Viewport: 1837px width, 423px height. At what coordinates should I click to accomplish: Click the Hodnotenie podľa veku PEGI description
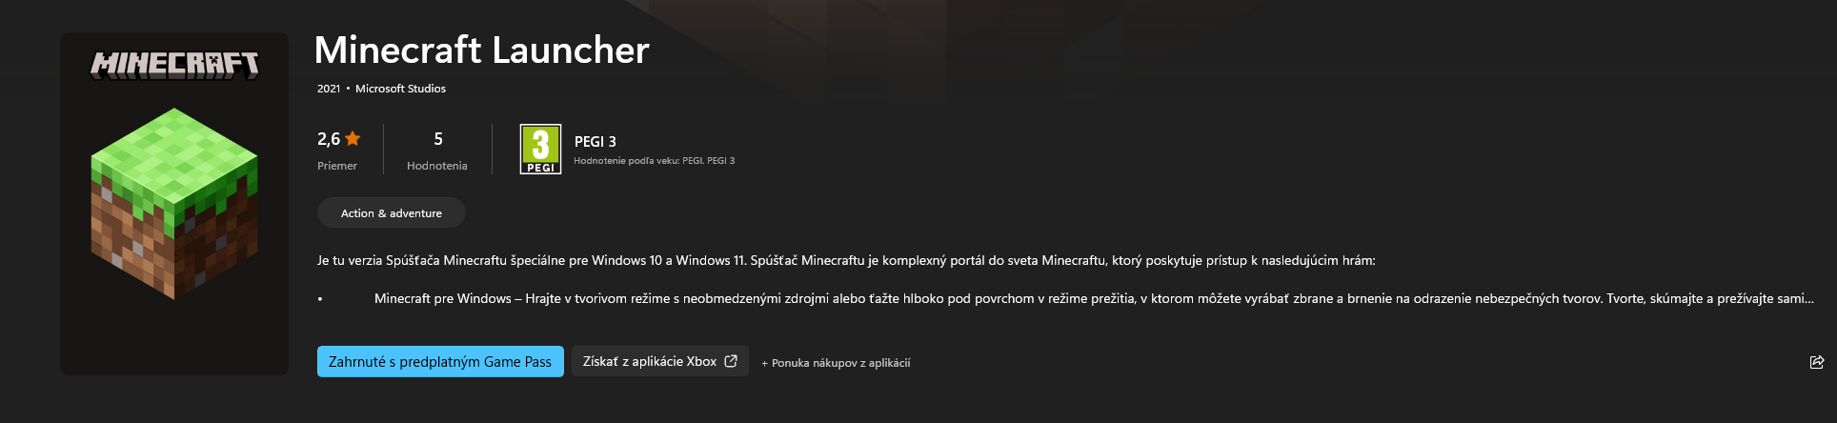point(654,161)
